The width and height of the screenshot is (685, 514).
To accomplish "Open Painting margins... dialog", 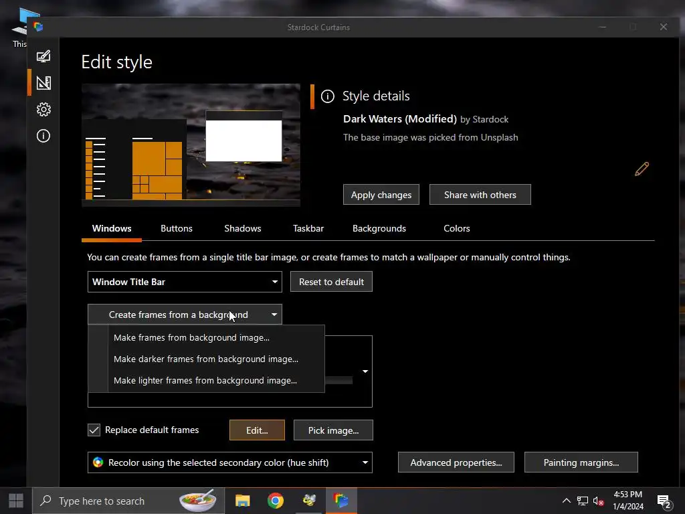I will click(581, 462).
